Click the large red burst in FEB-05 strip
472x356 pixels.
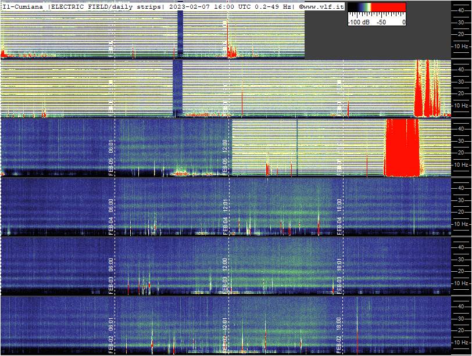[x=402, y=147]
